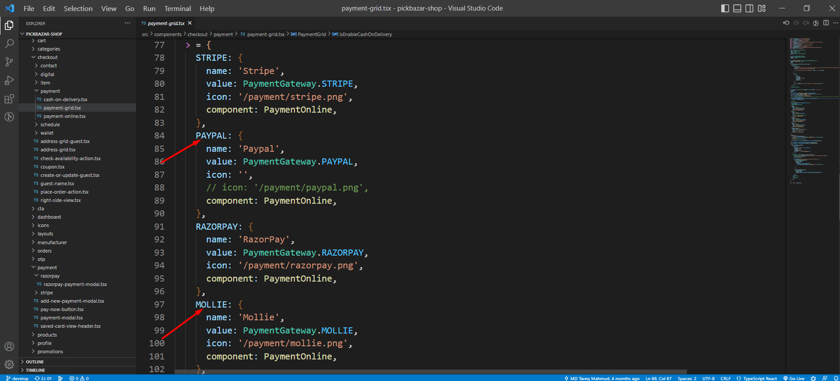Click Go Live in the status bar
Image resolution: width=840 pixels, height=381 pixels.
(794, 378)
